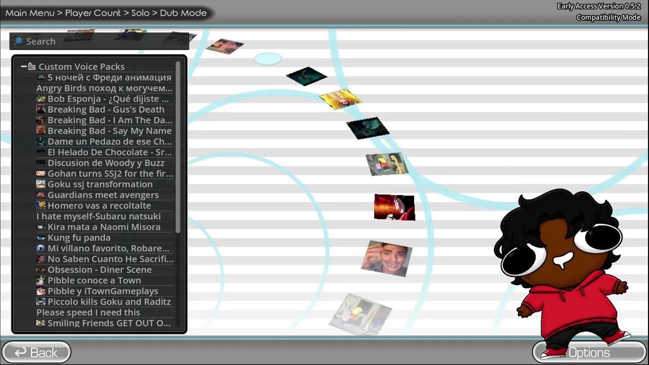Click the voice pack list scrollbar
This screenshot has width=649, height=365.
click(x=178, y=147)
